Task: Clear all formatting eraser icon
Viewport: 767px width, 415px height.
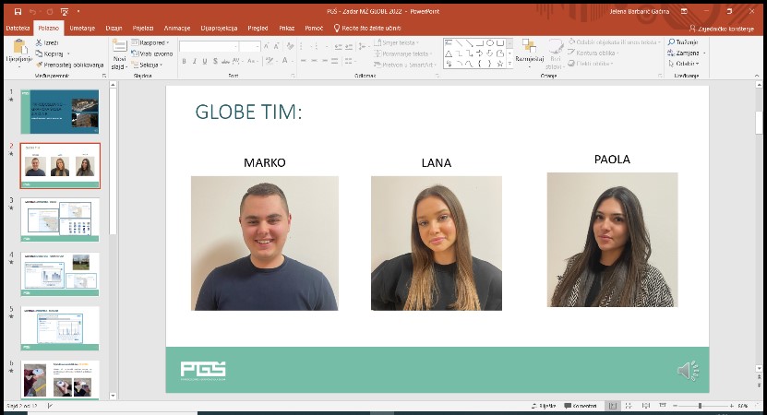Action: click(x=291, y=46)
